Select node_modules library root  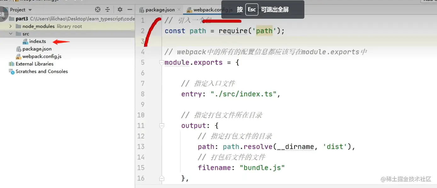click(x=67, y=26)
